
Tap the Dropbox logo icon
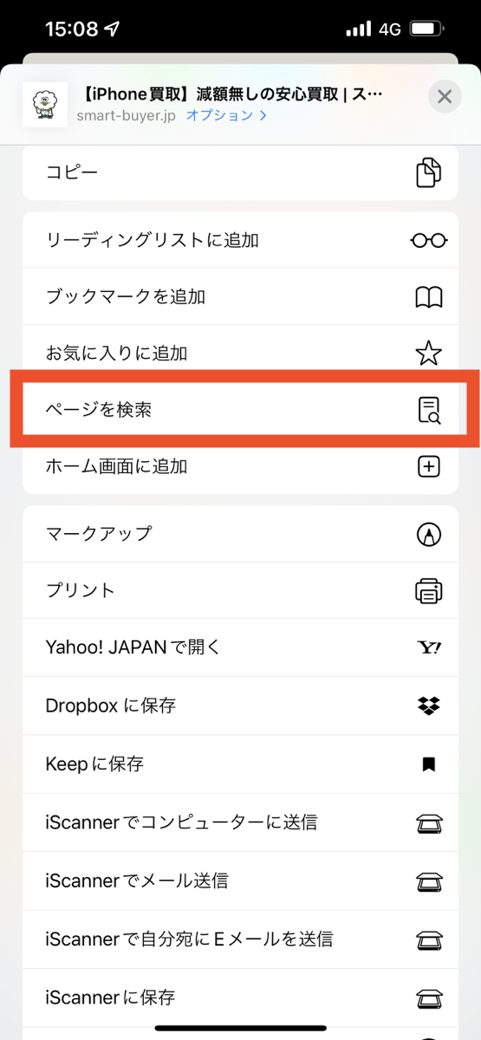429,705
